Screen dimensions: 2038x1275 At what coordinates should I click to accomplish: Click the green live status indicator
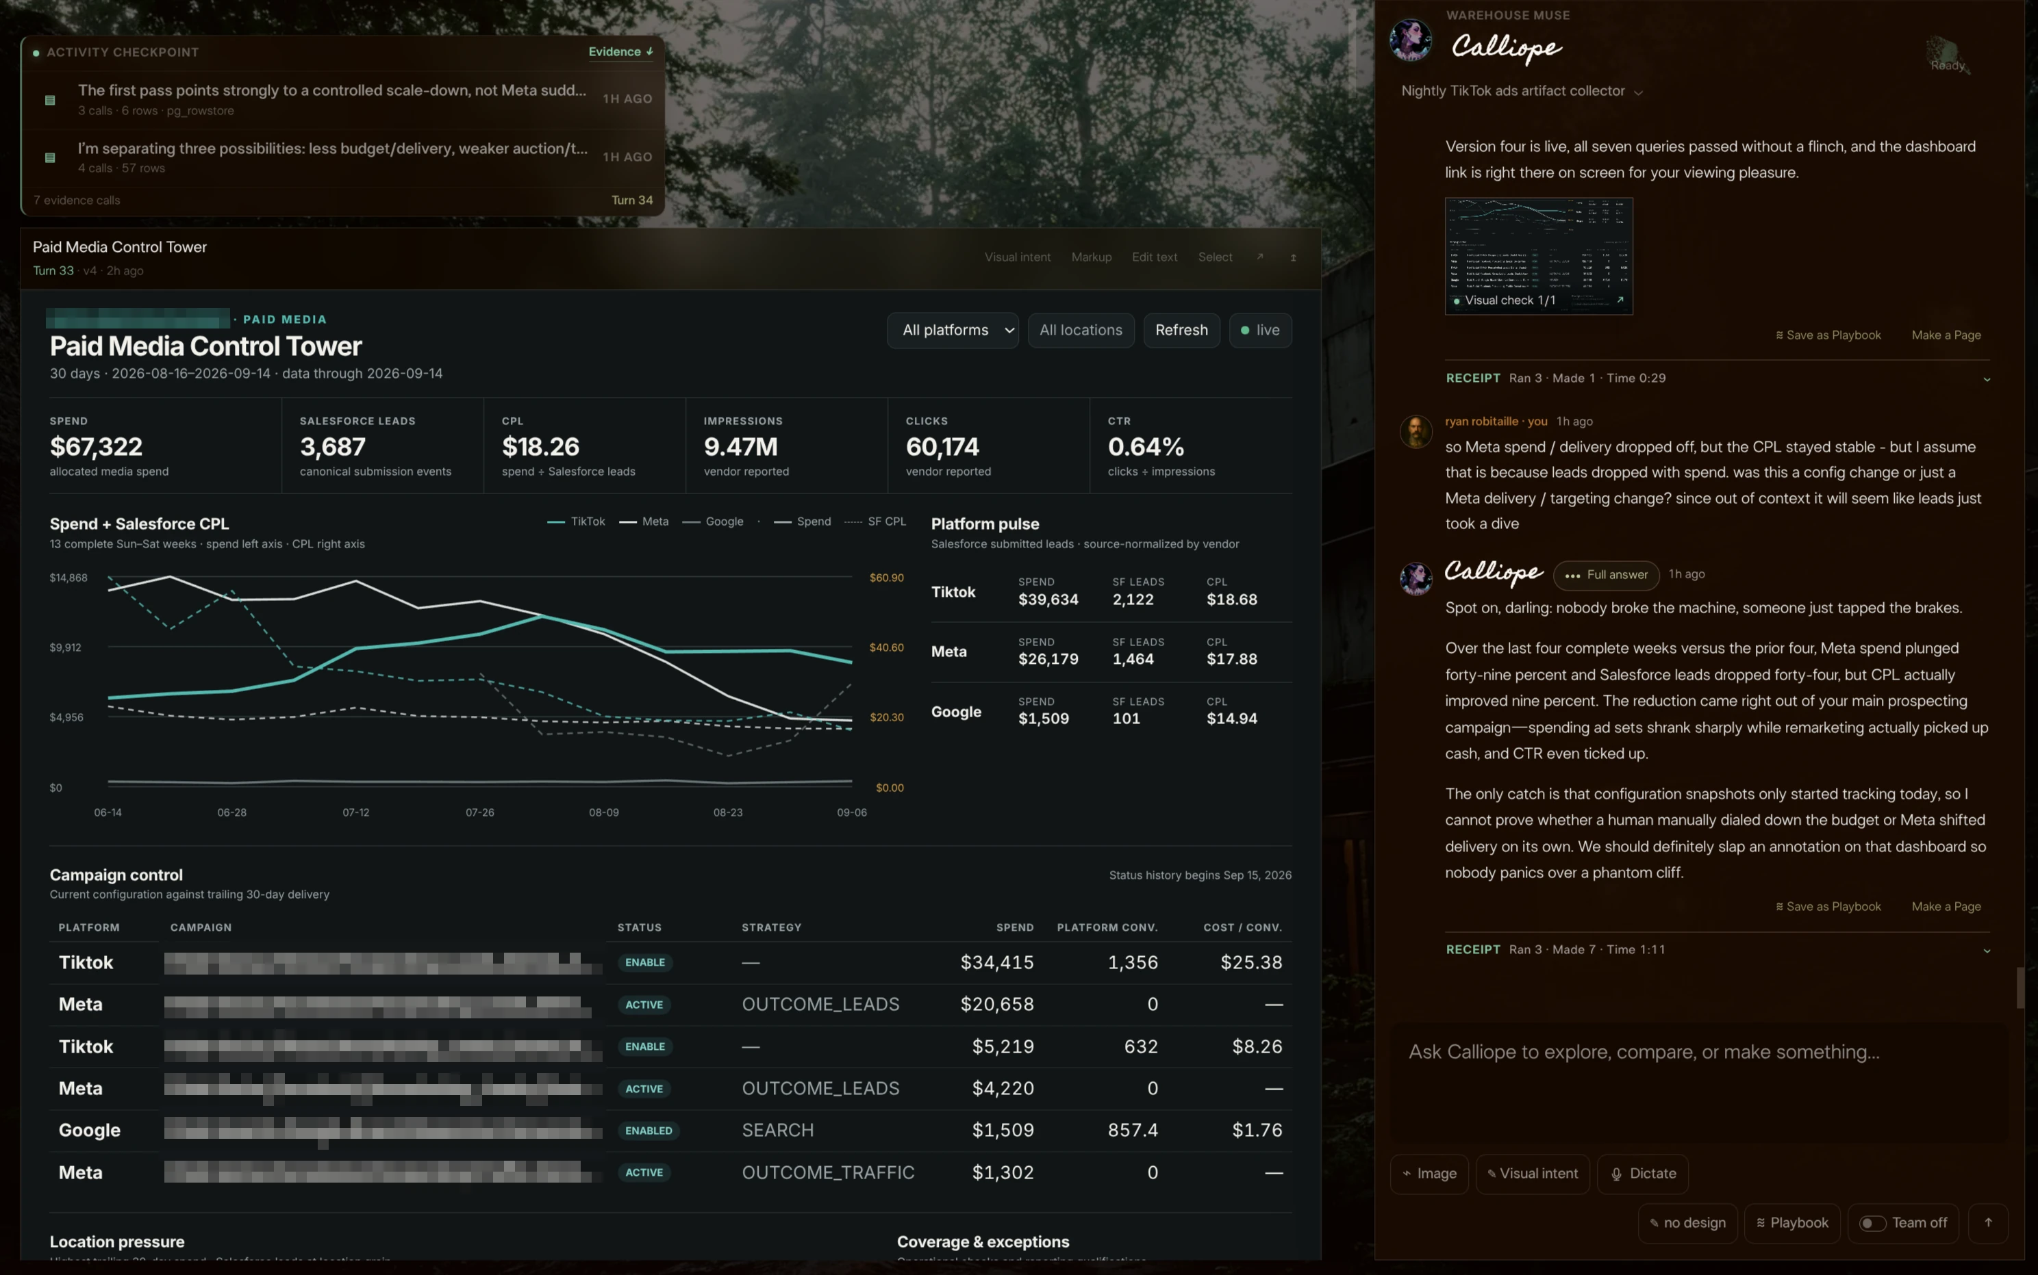click(x=1260, y=331)
